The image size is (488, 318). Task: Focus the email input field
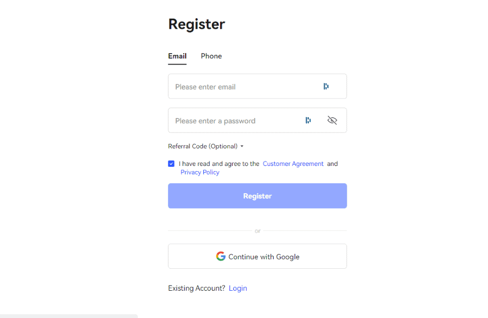tap(244, 87)
